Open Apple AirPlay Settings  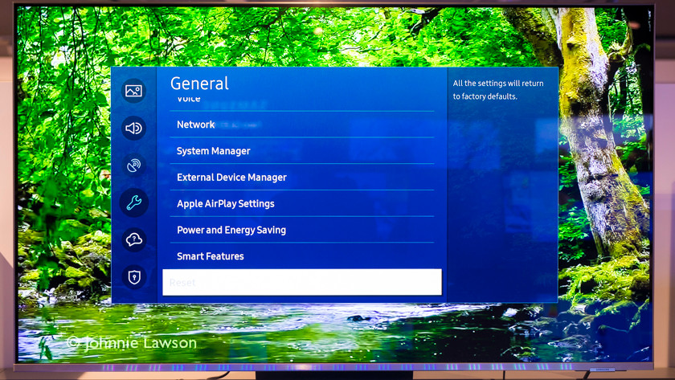click(x=226, y=204)
